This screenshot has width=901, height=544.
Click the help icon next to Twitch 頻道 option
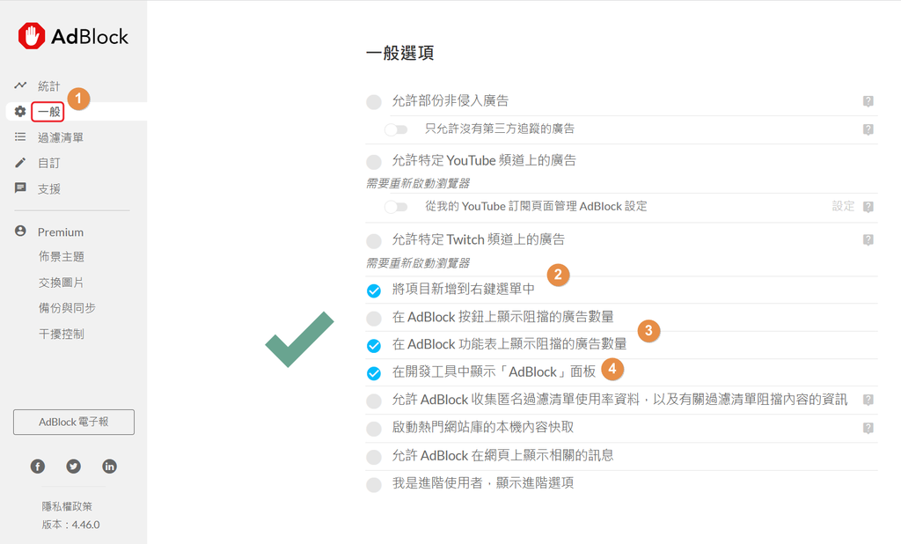click(868, 239)
